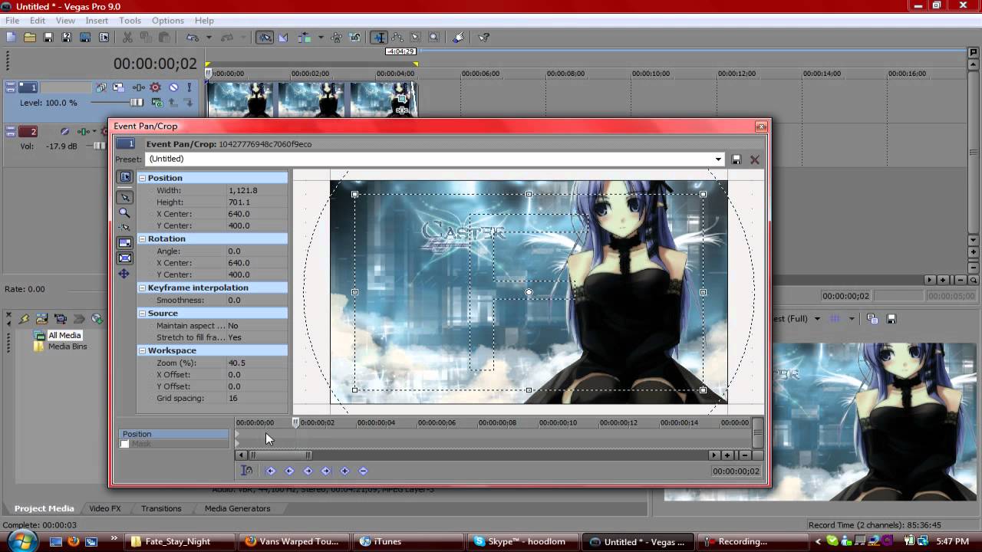Capture video in Project Media toolbar

tap(60, 319)
